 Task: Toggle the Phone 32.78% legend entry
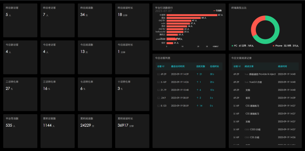(x=286, y=46)
